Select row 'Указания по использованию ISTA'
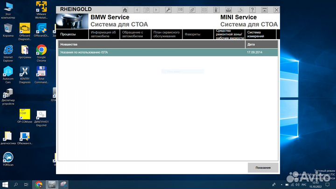336x189 pixels. [x=168, y=52]
